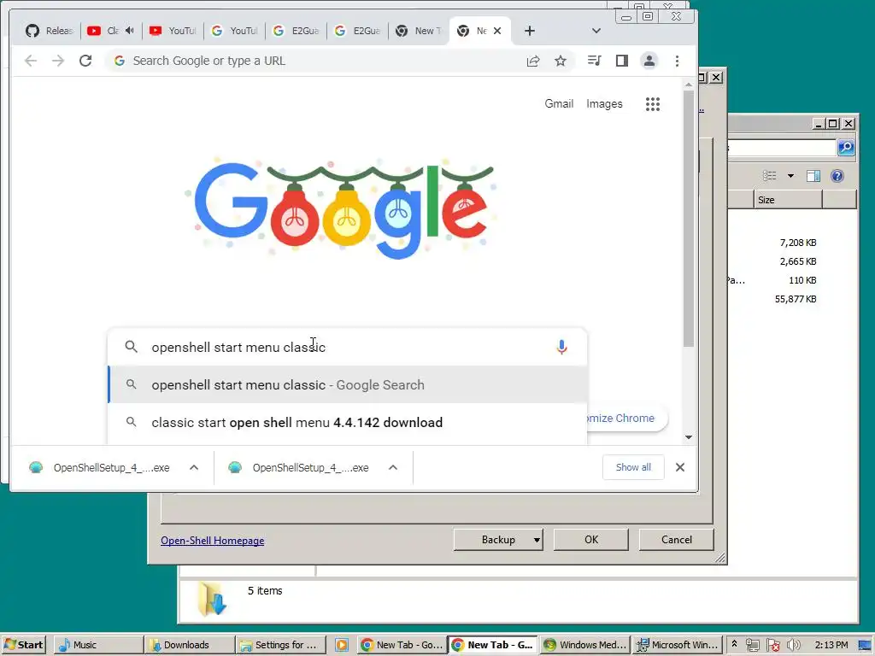Switch to the Google YouTube search tab
This screenshot has width=875, height=656.
click(234, 31)
